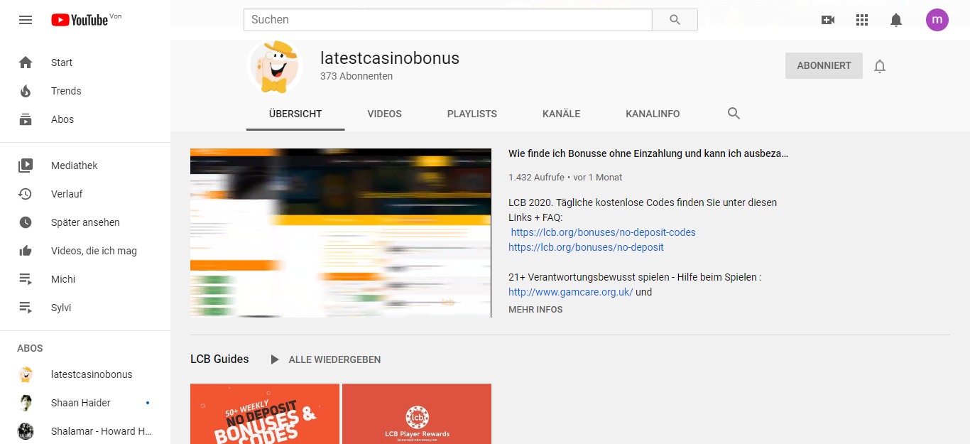Open the account avatar menu
970x444 pixels.
(937, 20)
